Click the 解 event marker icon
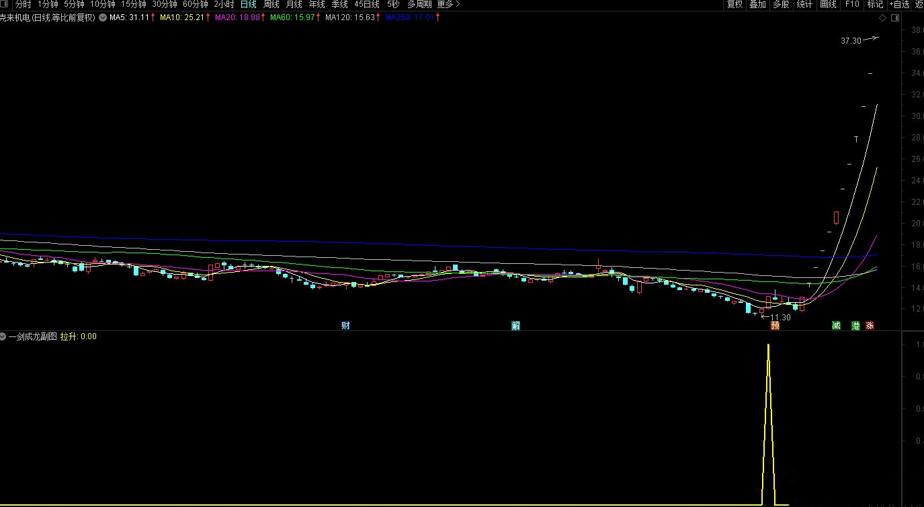This screenshot has height=507, width=924. tap(515, 326)
